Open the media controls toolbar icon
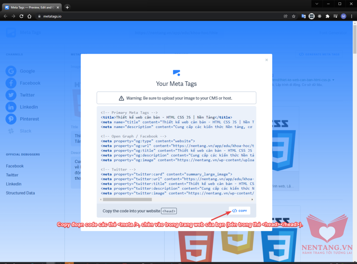Screen dimensions: 357x264 (x=335, y=16)
